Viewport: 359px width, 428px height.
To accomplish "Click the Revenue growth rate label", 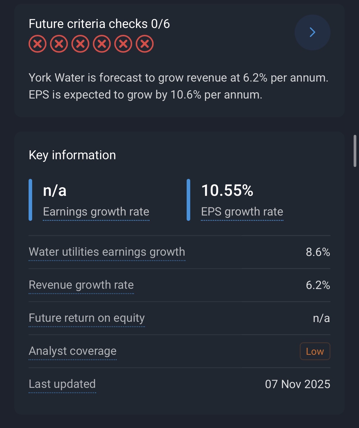I will [x=81, y=285].
